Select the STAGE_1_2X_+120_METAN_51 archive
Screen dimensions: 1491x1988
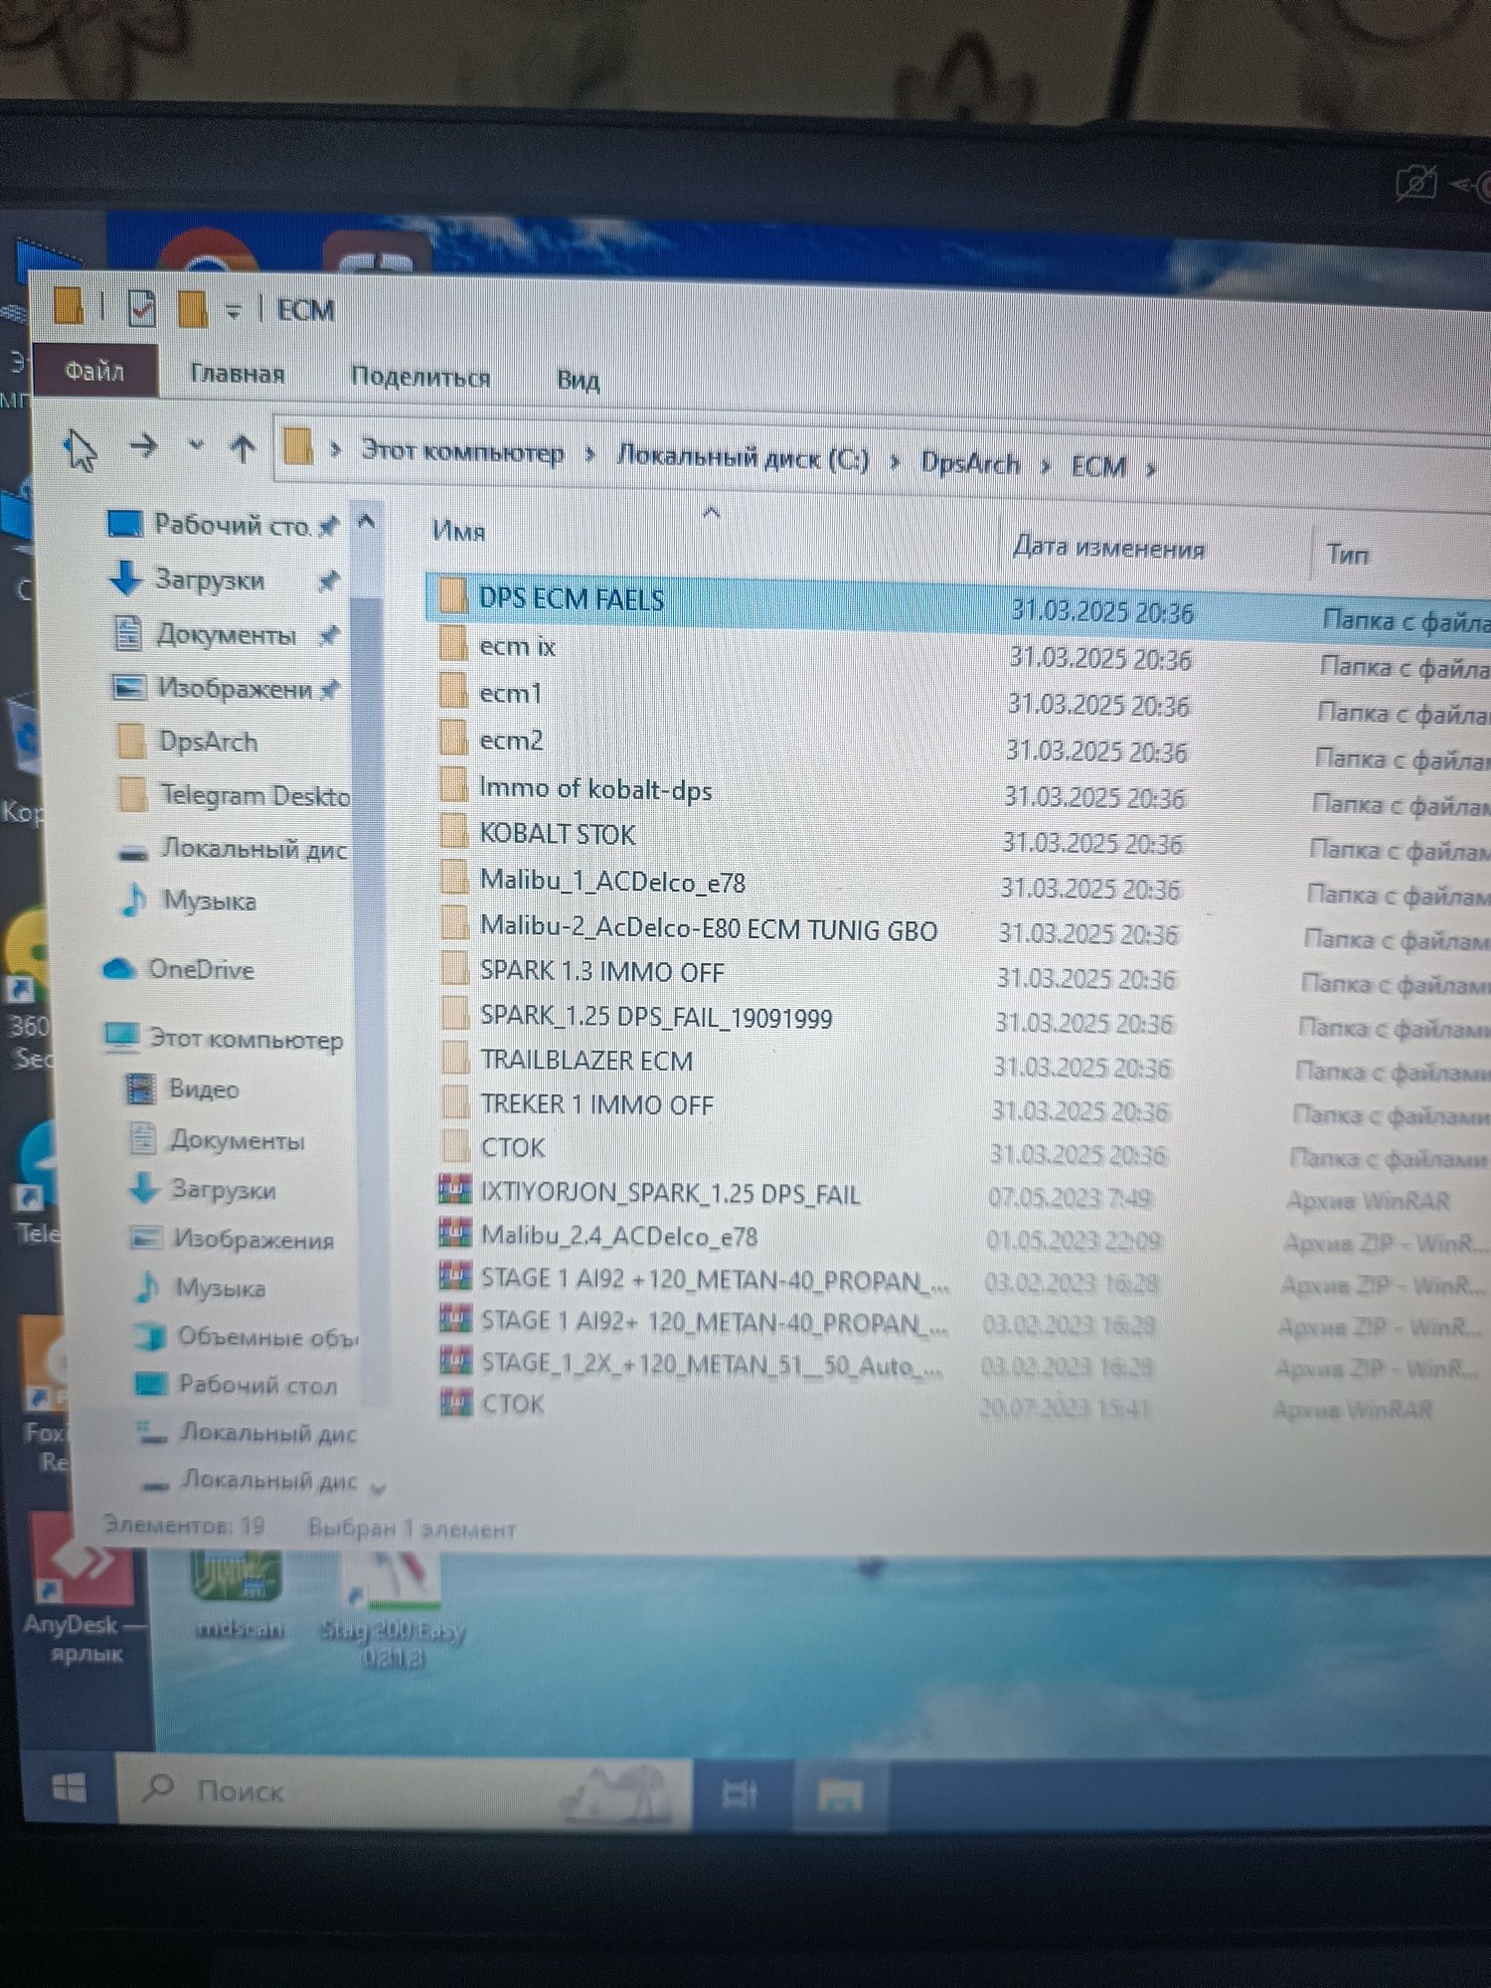(x=712, y=1364)
